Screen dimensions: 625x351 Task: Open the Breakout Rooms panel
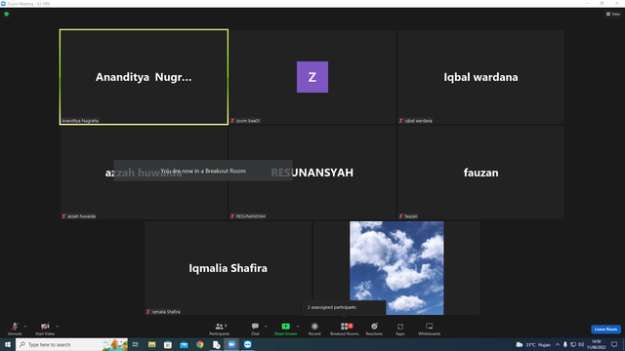[345, 329]
